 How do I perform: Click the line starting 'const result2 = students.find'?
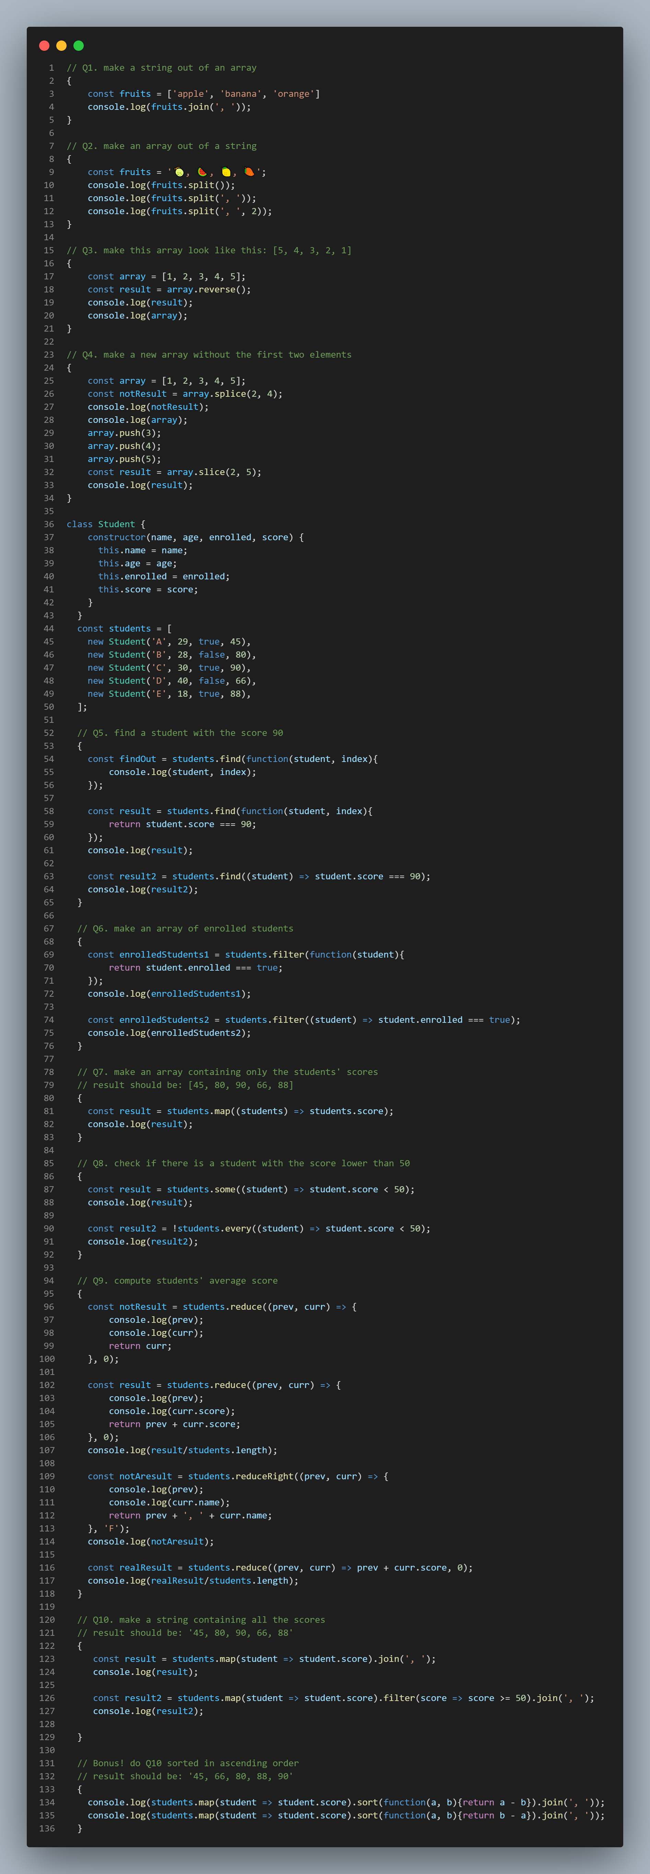click(259, 877)
